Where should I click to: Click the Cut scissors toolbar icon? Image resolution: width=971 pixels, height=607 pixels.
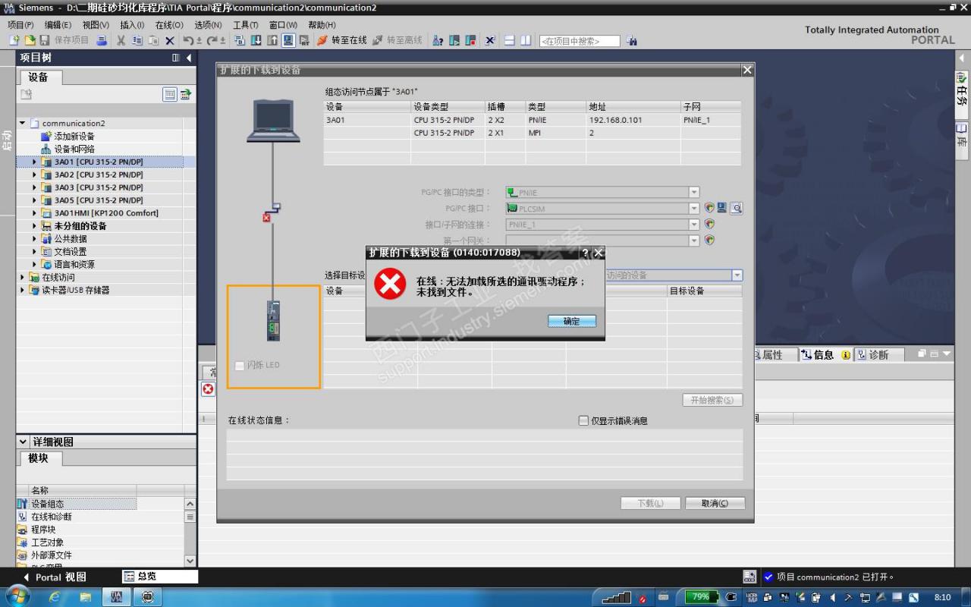pos(121,40)
